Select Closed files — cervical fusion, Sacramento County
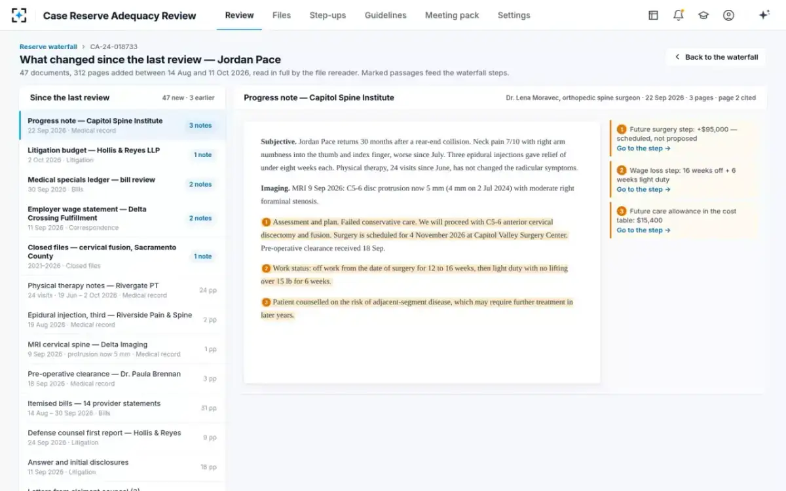 point(122,256)
